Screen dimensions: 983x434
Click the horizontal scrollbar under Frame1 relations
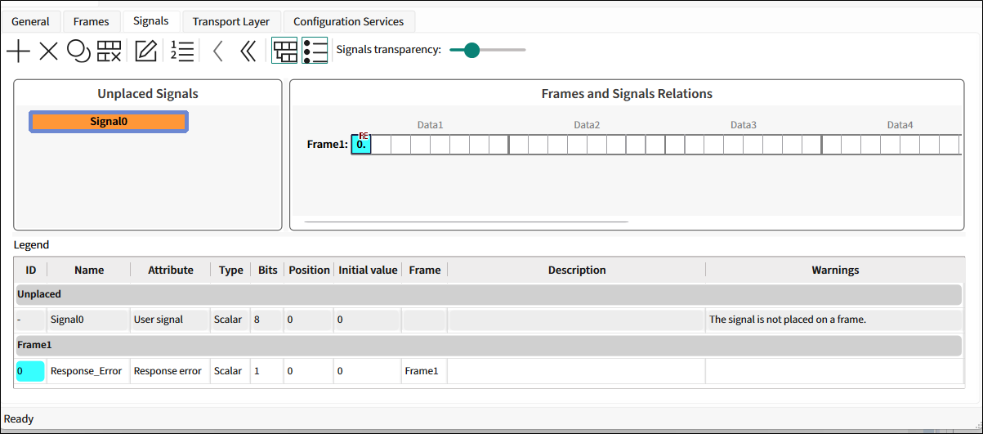(x=466, y=221)
